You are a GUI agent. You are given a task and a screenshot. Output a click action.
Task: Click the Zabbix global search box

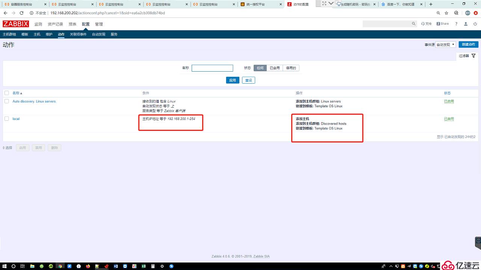pyautogui.click(x=390, y=24)
